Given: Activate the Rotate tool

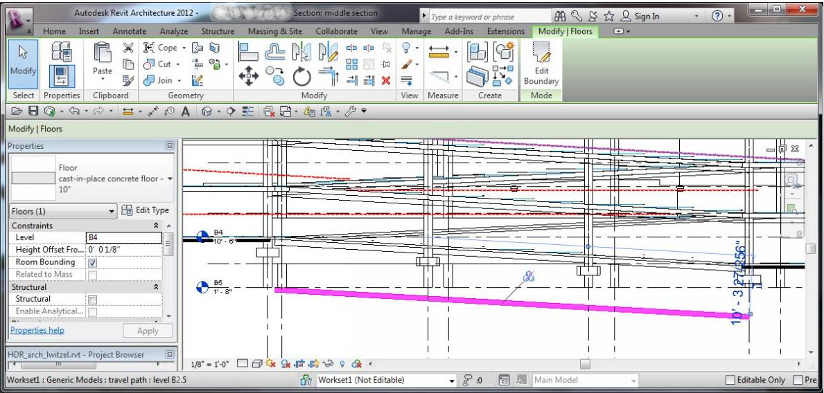Looking at the screenshot, I should tap(301, 75).
